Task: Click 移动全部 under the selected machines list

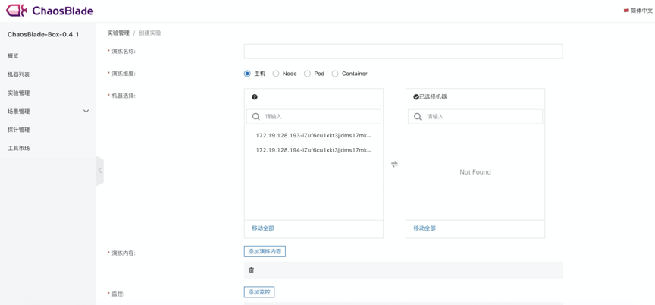Action: 425,228
